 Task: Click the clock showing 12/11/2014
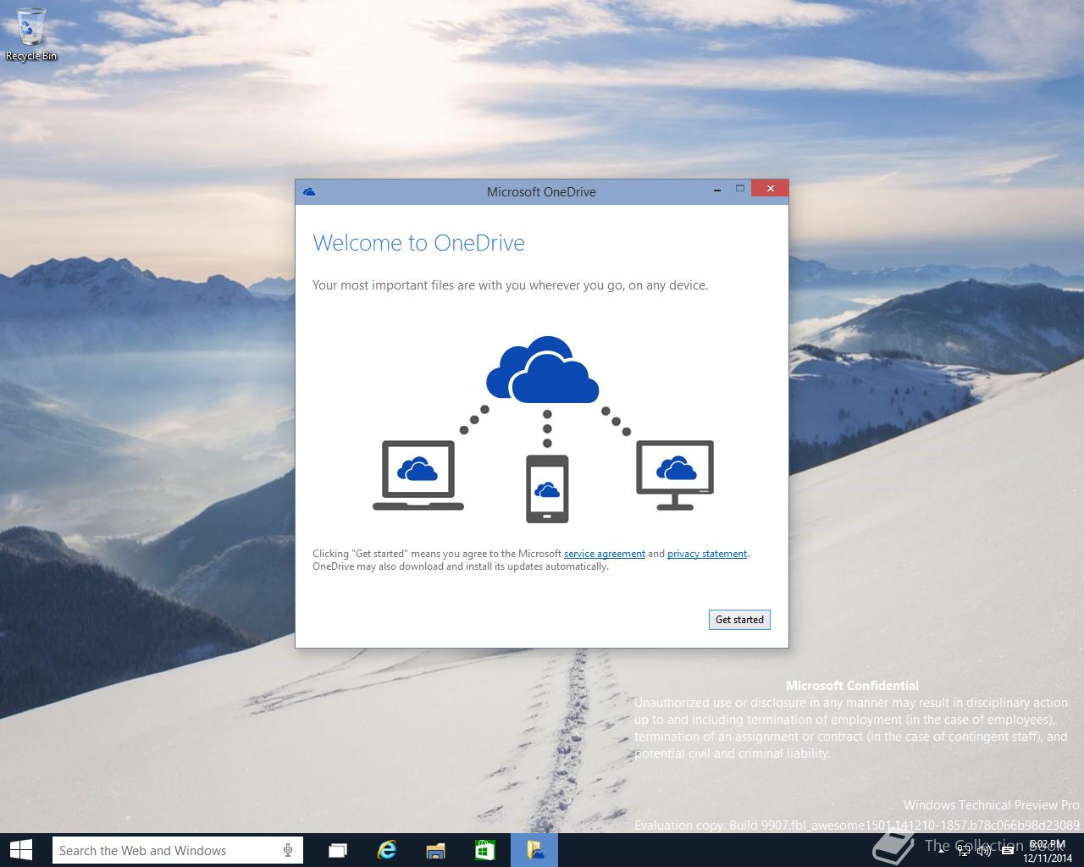point(1048,851)
